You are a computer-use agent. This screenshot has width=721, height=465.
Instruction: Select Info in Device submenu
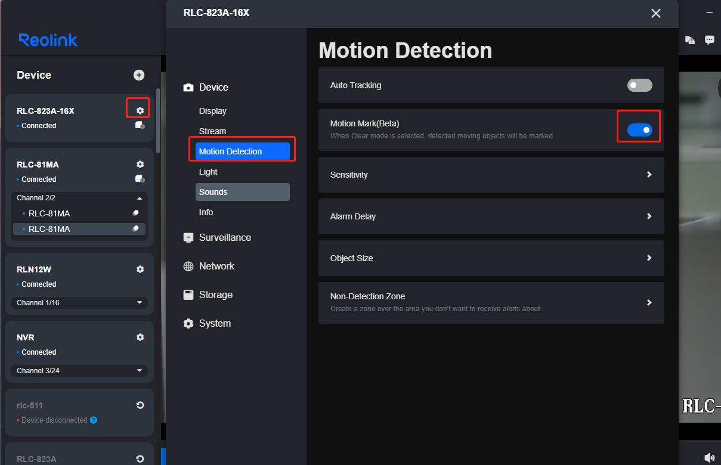pos(206,212)
